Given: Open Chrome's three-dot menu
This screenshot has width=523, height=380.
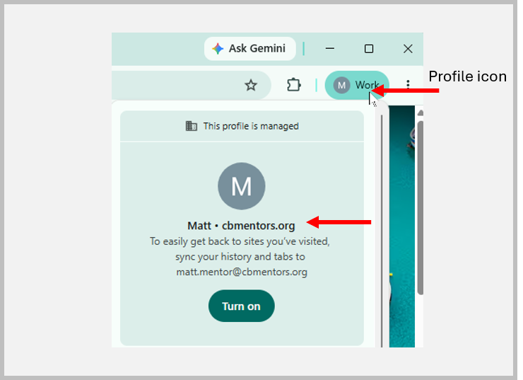Looking at the screenshot, I should coord(408,84).
